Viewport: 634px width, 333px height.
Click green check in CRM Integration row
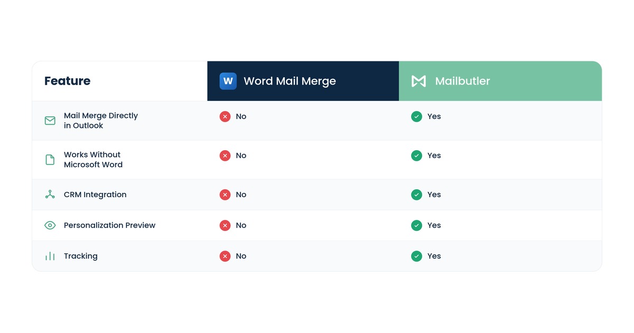click(x=417, y=195)
